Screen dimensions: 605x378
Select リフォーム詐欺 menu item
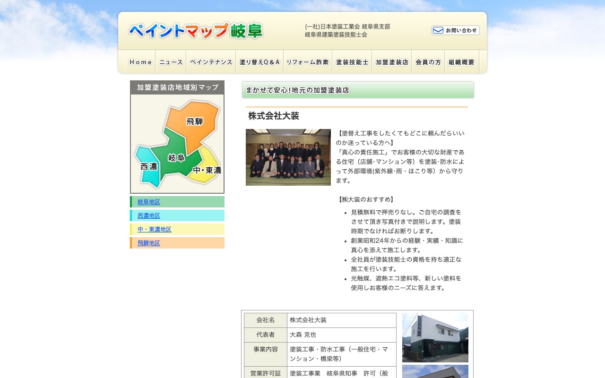(x=308, y=62)
